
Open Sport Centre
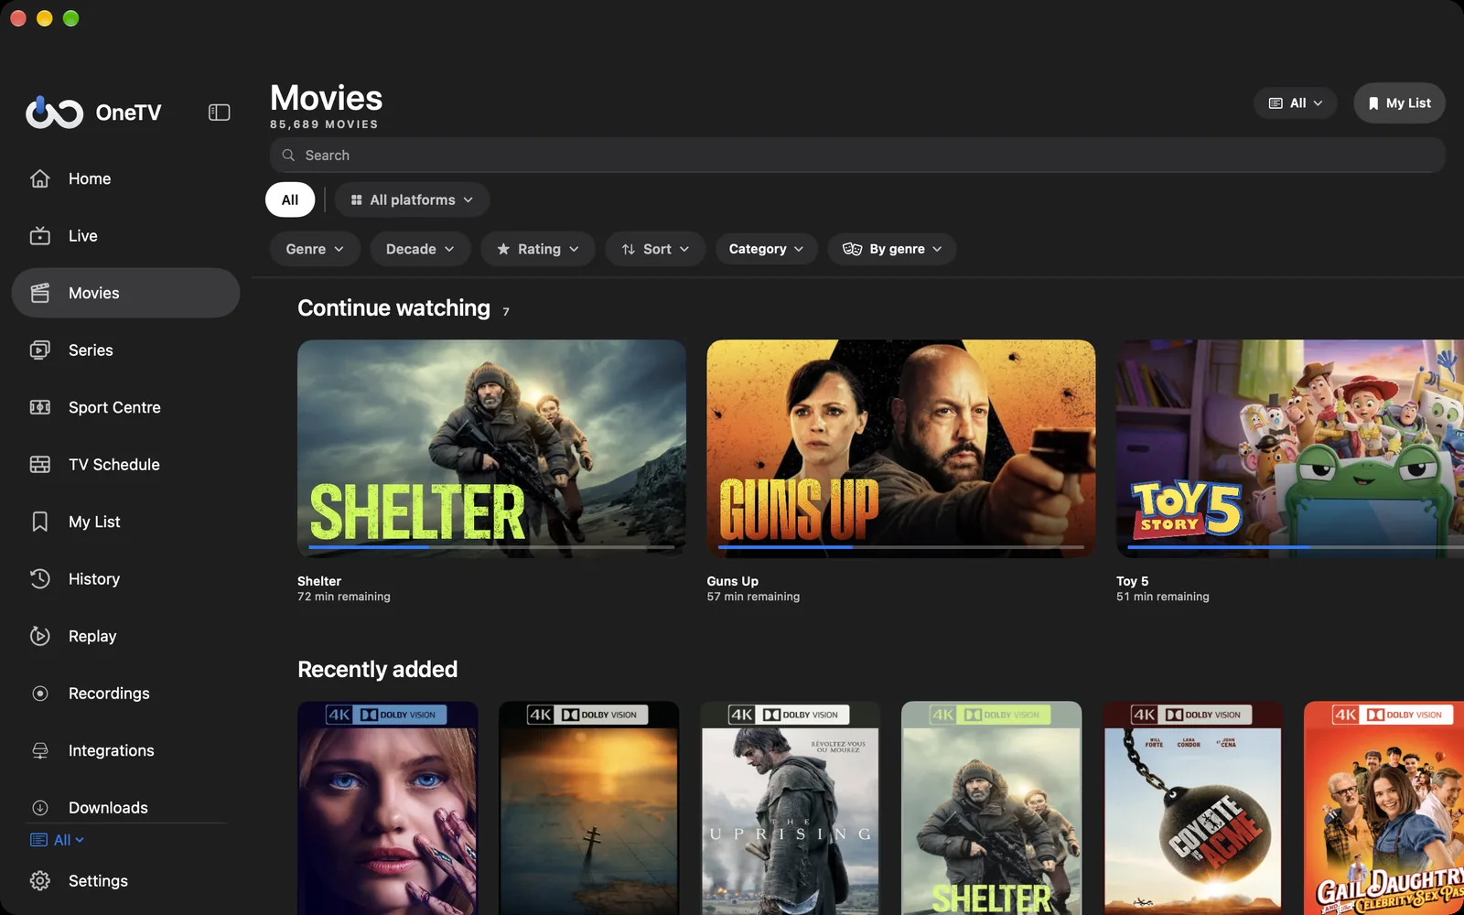pos(125,407)
